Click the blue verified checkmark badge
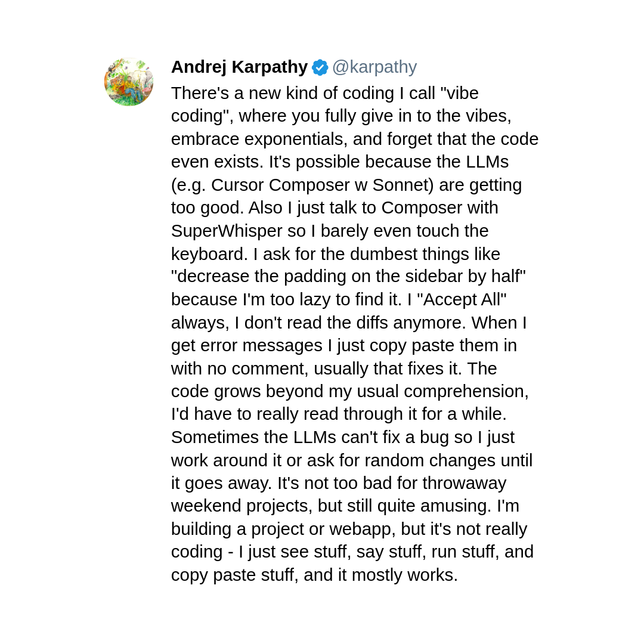The image size is (644, 644). 320,67
